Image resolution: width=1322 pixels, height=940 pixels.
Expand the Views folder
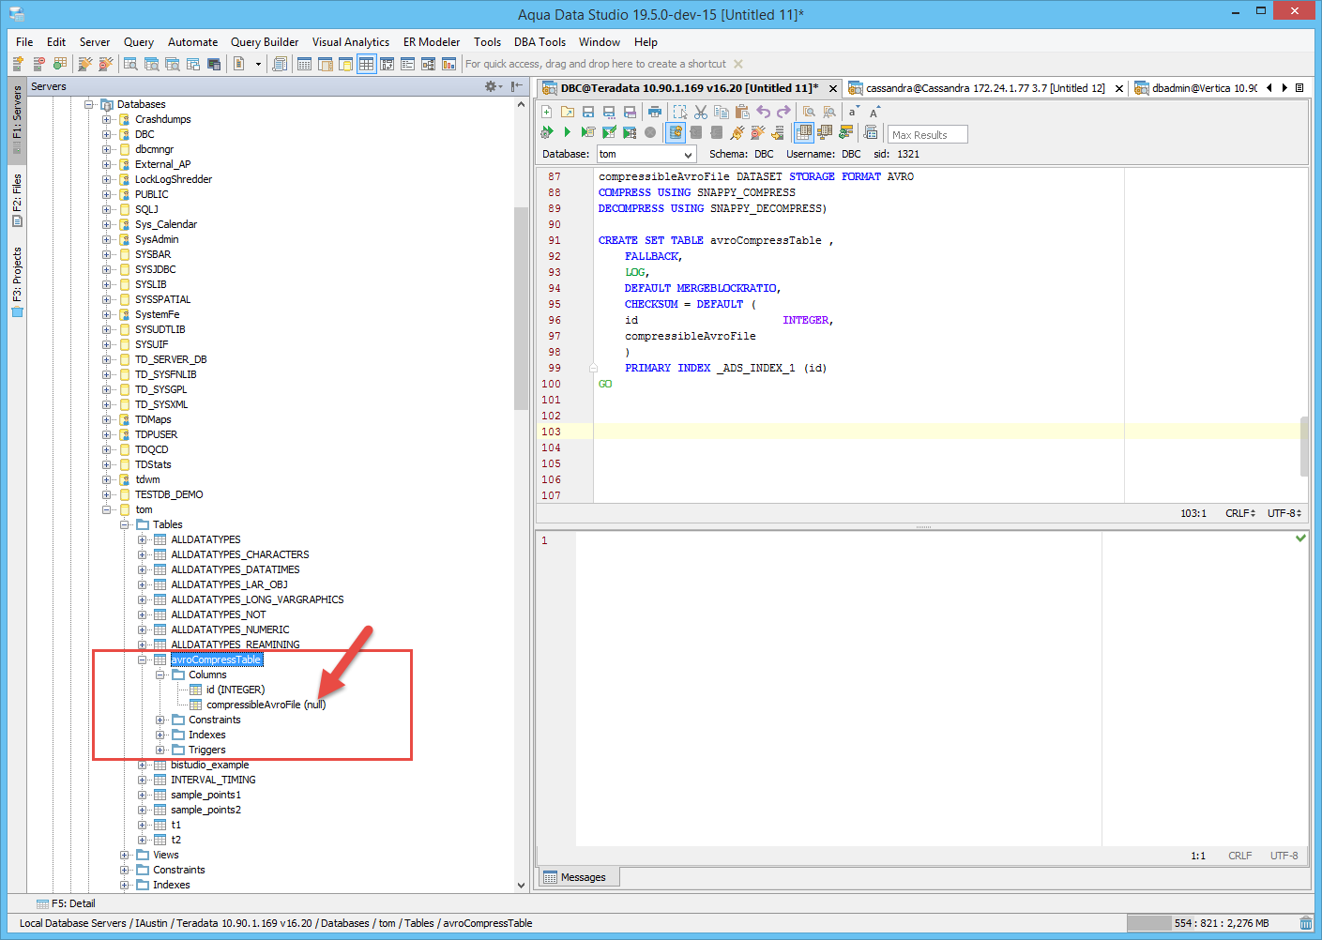(x=125, y=855)
